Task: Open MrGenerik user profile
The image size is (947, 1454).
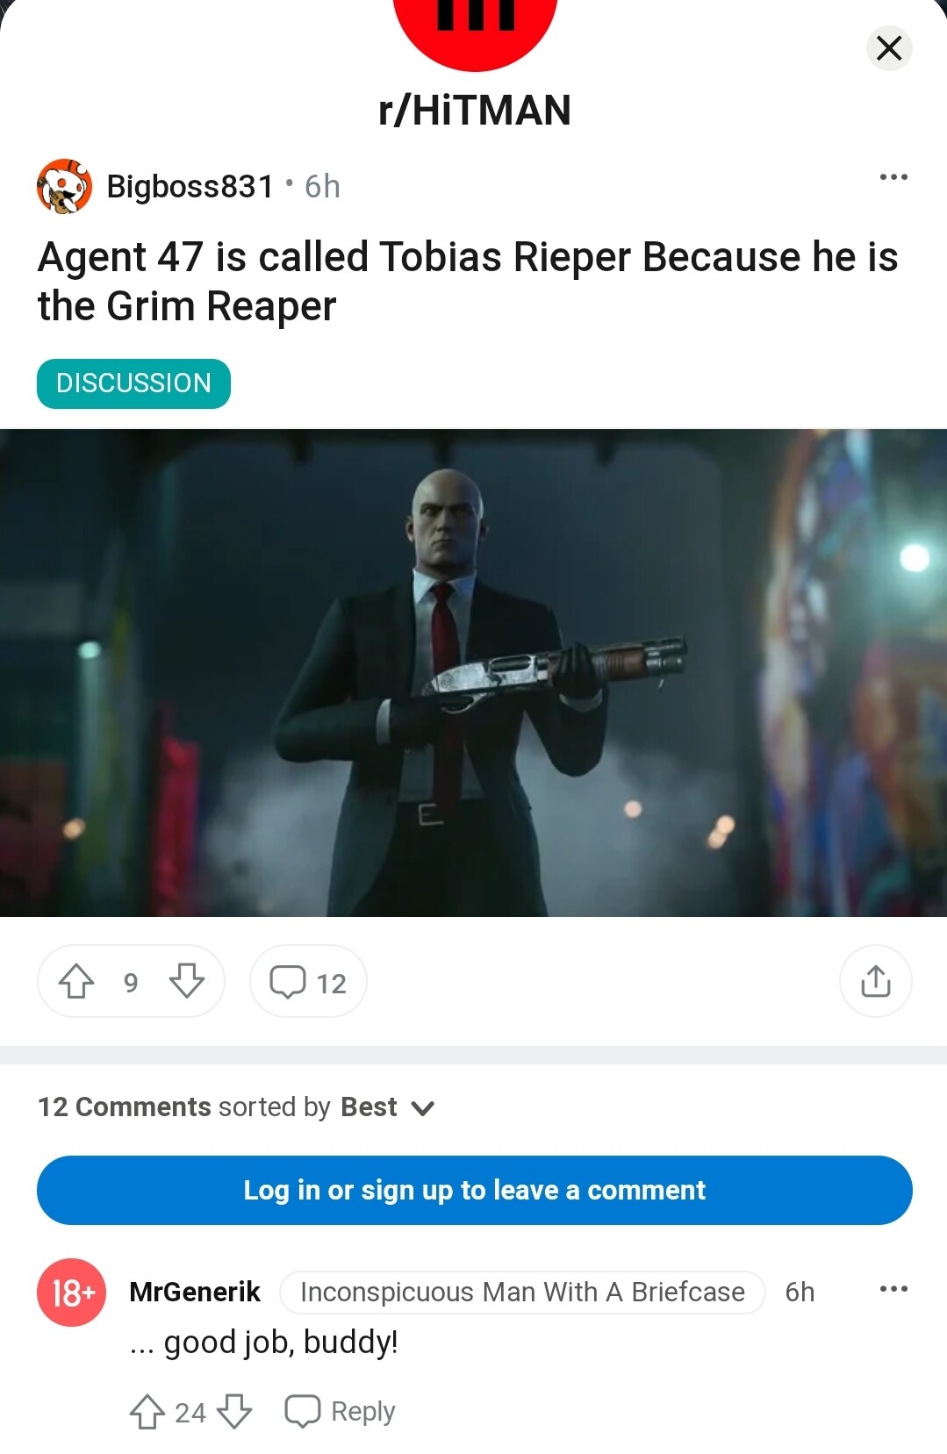Action: pyautogui.click(x=195, y=1292)
